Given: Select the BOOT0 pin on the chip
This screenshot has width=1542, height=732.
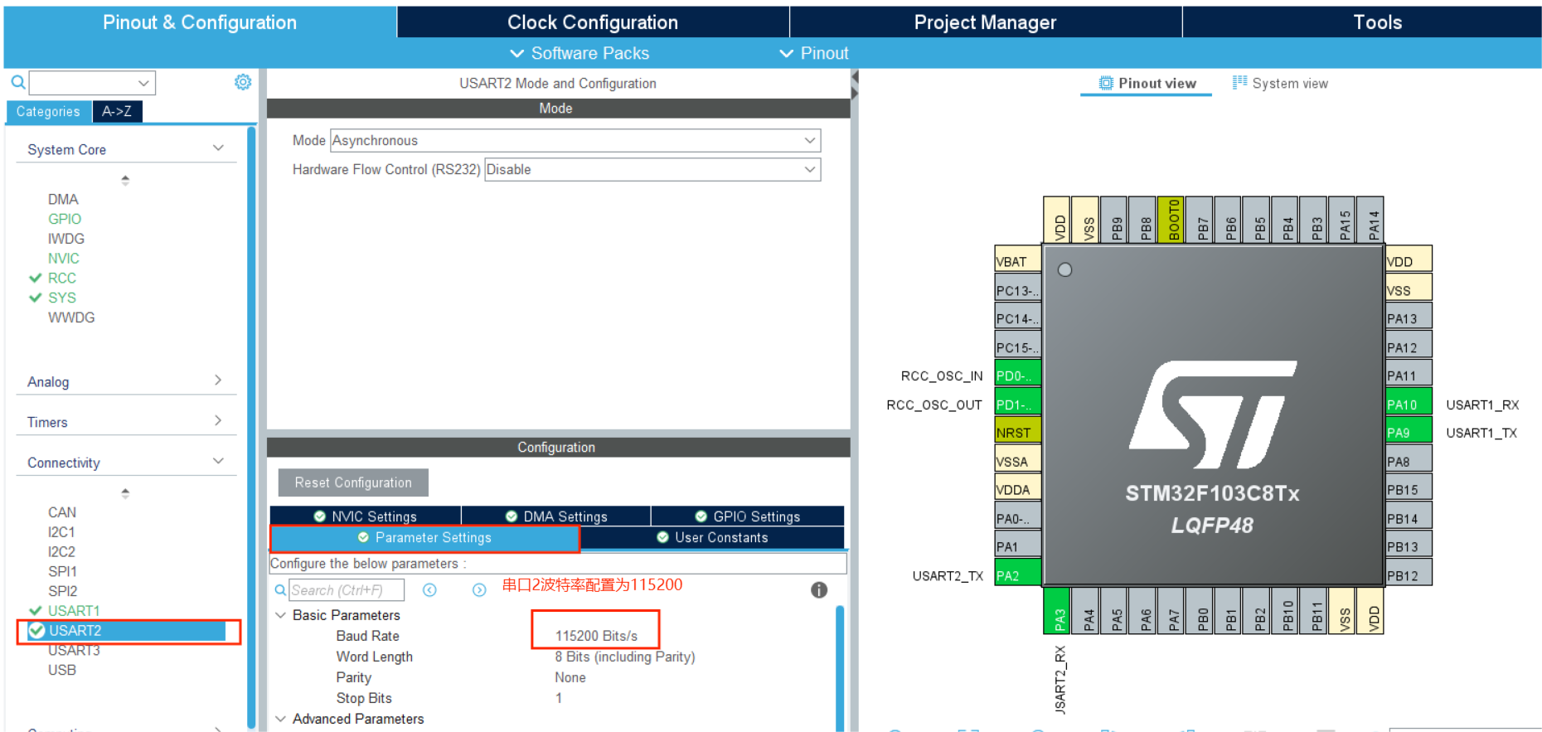Looking at the screenshot, I should [1171, 220].
